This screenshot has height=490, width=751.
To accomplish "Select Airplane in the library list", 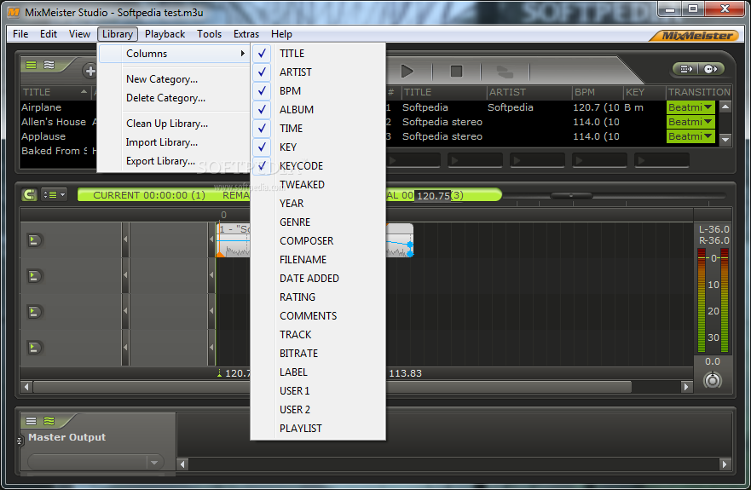I will (x=41, y=107).
